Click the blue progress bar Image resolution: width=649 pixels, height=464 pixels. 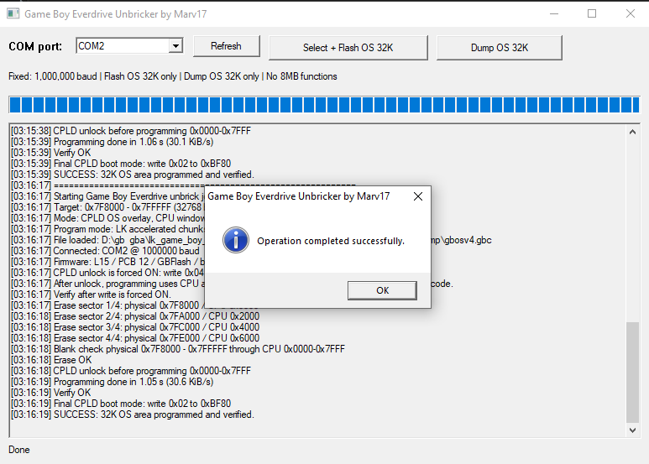(x=324, y=105)
